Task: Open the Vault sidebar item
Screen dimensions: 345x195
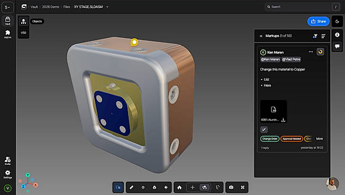Action: point(8,21)
